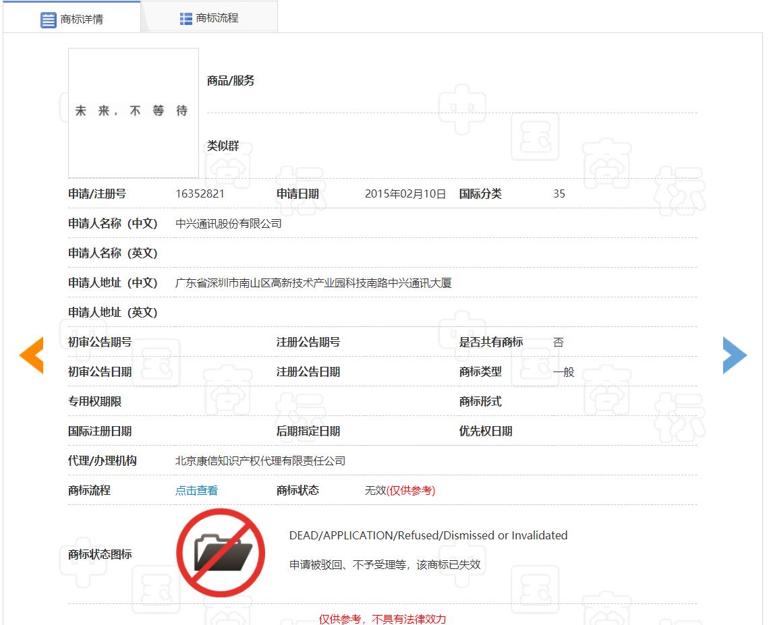Open the 未来，不等待 trademark image
The image size is (769, 625).
[134, 112]
